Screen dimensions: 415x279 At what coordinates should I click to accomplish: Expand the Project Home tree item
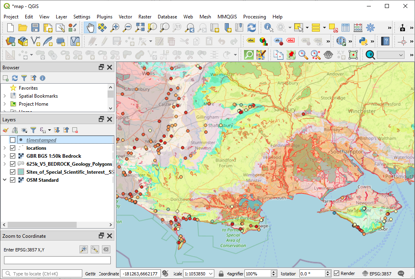click(4, 104)
